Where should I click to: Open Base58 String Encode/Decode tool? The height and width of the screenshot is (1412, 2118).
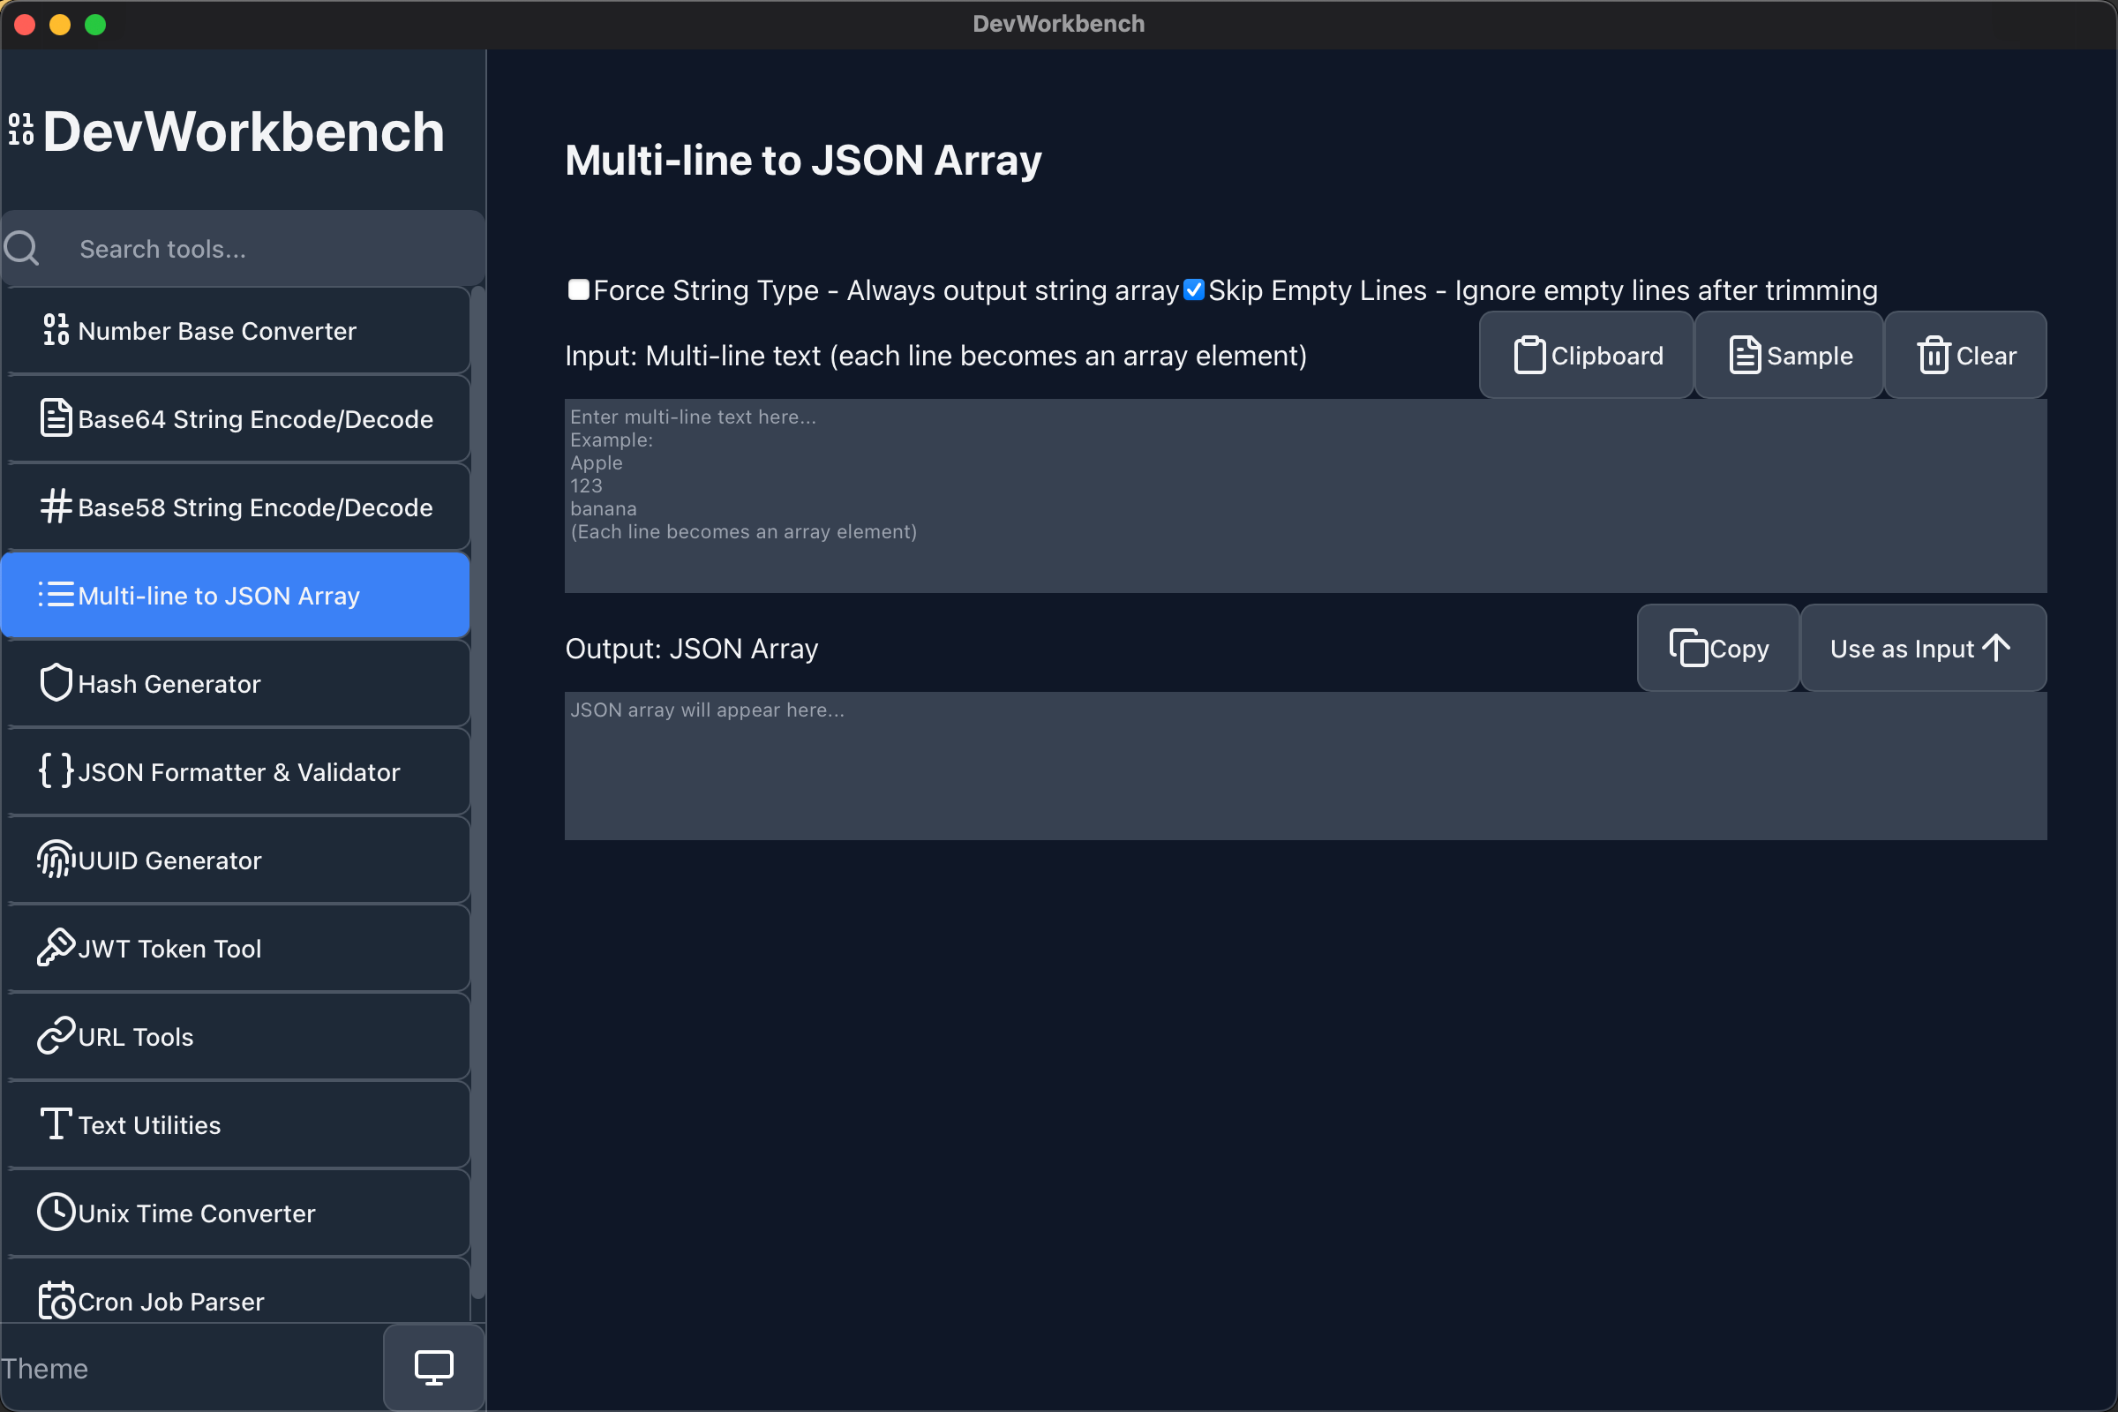click(x=236, y=507)
